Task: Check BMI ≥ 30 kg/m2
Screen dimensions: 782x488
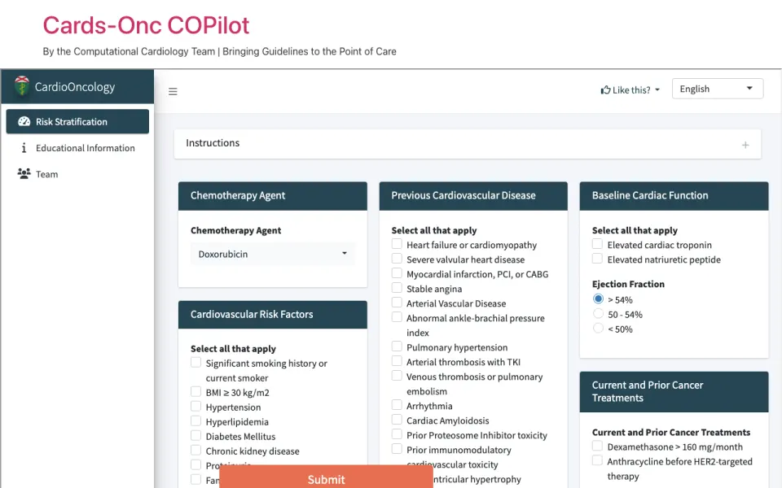Action: point(196,392)
